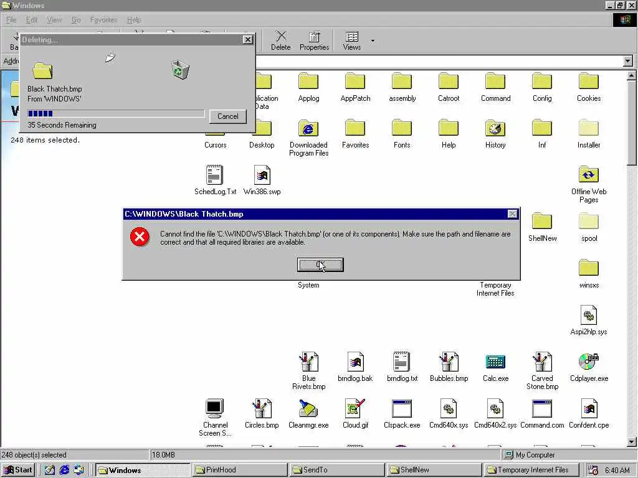The width and height of the screenshot is (638, 478).
Task: Switch to SendTo taskbar window
Action: coord(336,470)
